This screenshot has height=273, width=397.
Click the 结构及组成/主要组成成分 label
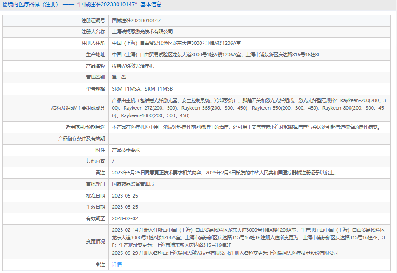point(78,108)
